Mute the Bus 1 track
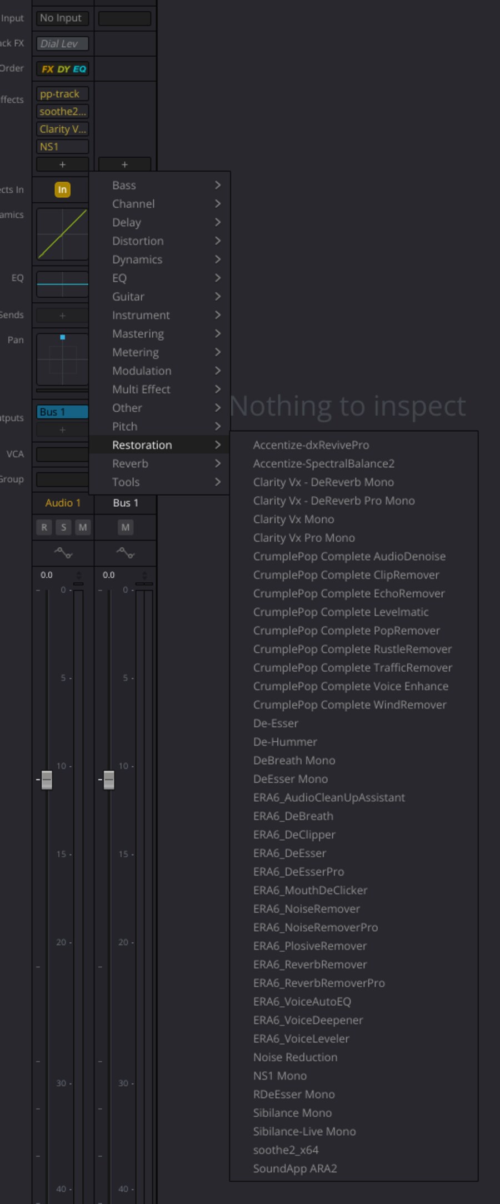The width and height of the screenshot is (500, 1204). 126,527
